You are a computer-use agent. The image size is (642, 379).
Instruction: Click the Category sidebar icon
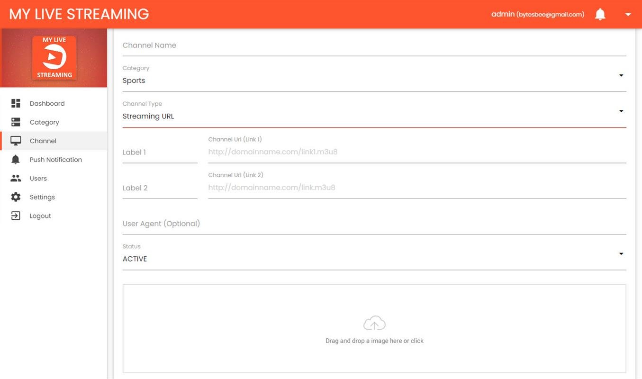pos(16,122)
